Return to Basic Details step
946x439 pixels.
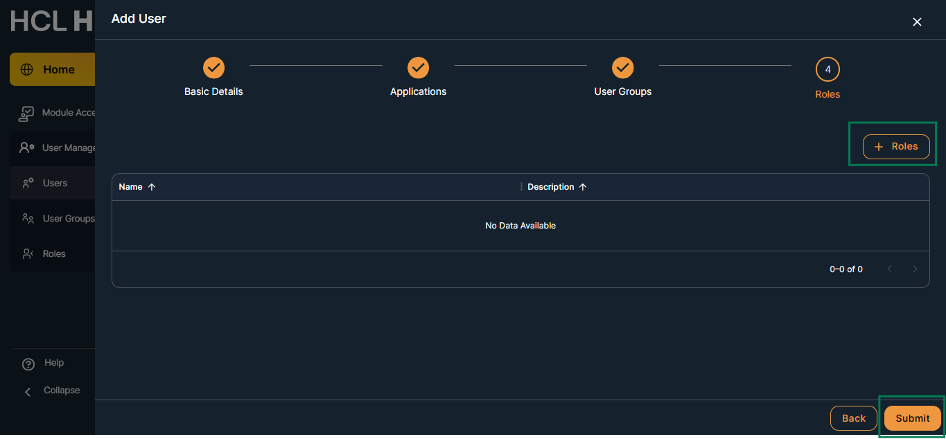[213, 68]
